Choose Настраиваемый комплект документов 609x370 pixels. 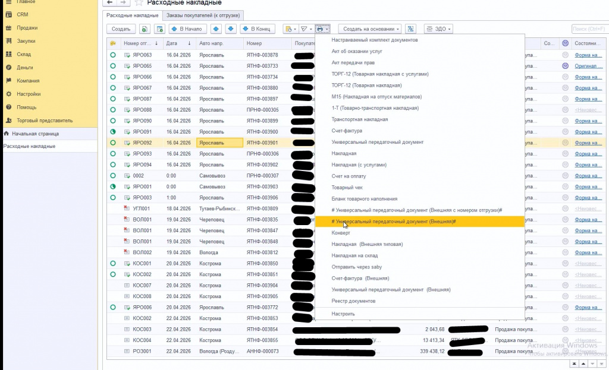[375, 40]
